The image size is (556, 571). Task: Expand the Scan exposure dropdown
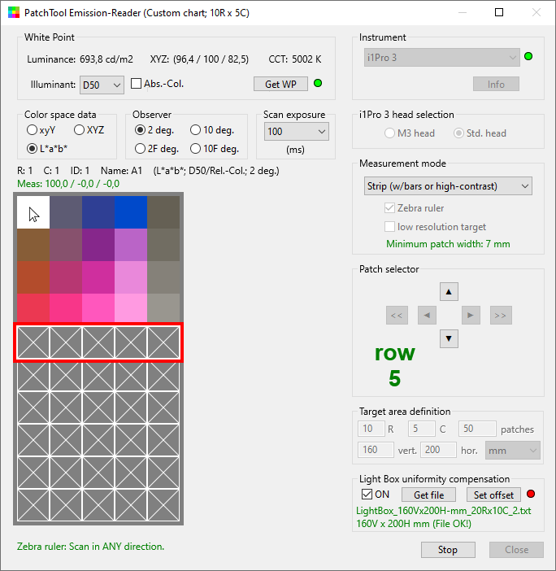coord(296,132)
